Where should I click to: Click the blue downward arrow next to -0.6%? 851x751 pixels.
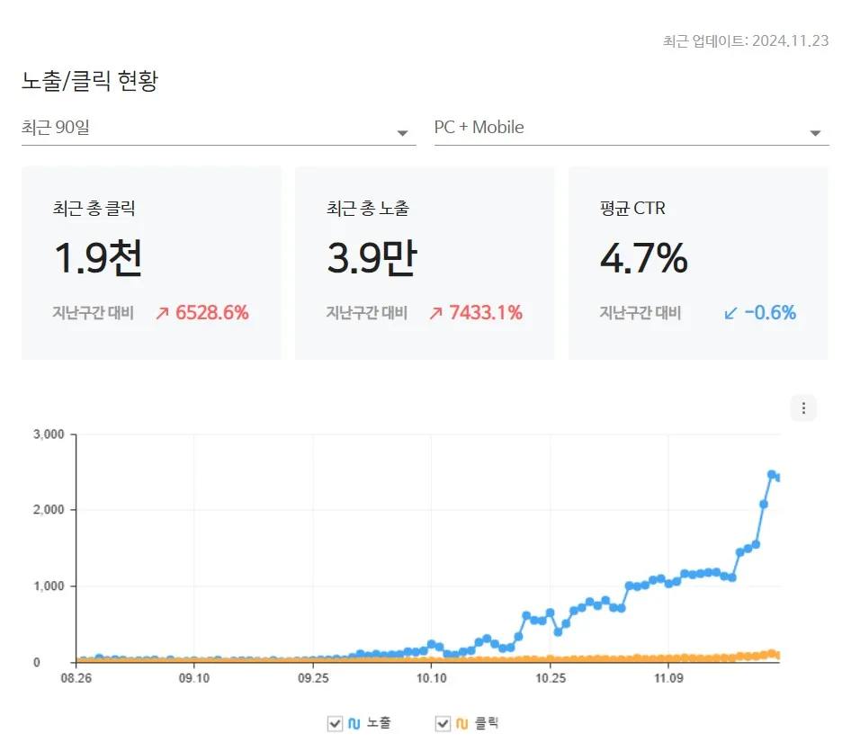(x=730, y=313)
